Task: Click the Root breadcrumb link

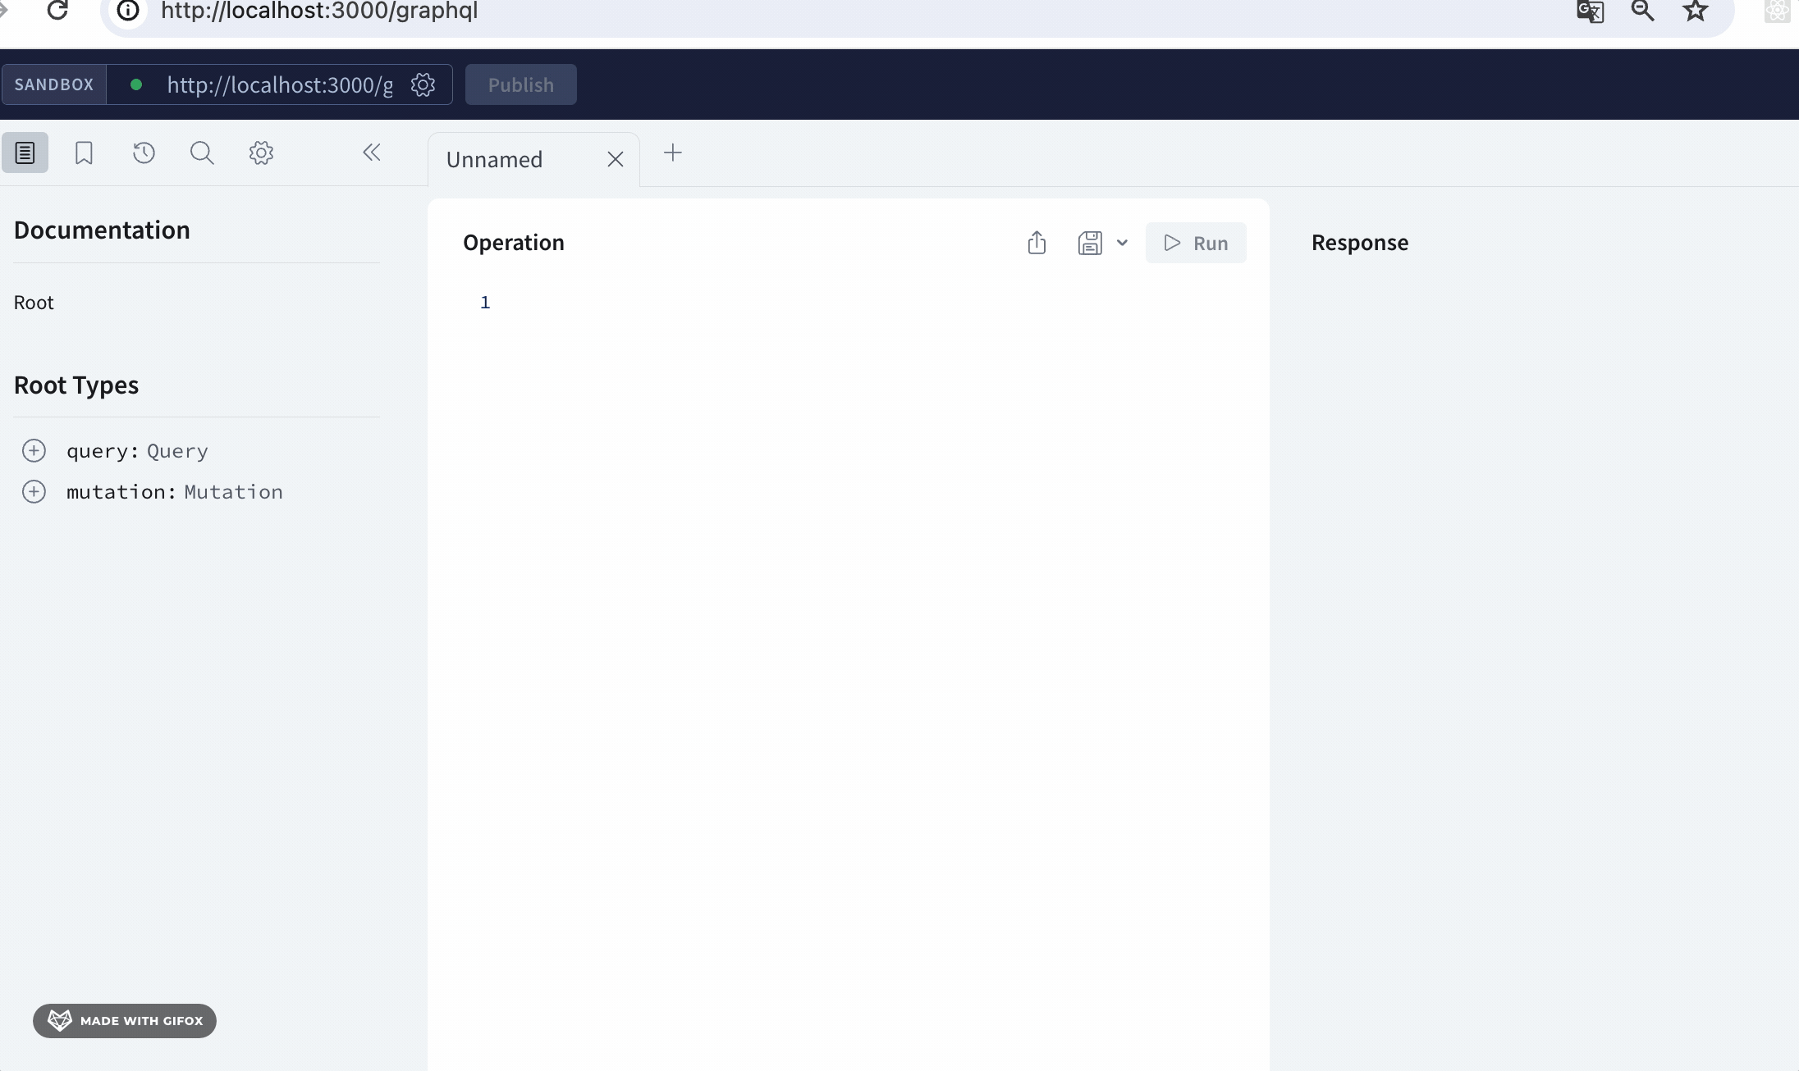Action: 34,303
